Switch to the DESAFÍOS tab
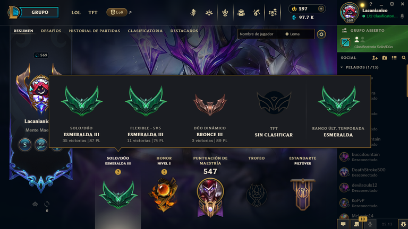The width and height of the screenshot is (408, 229). tap(51, 31)
